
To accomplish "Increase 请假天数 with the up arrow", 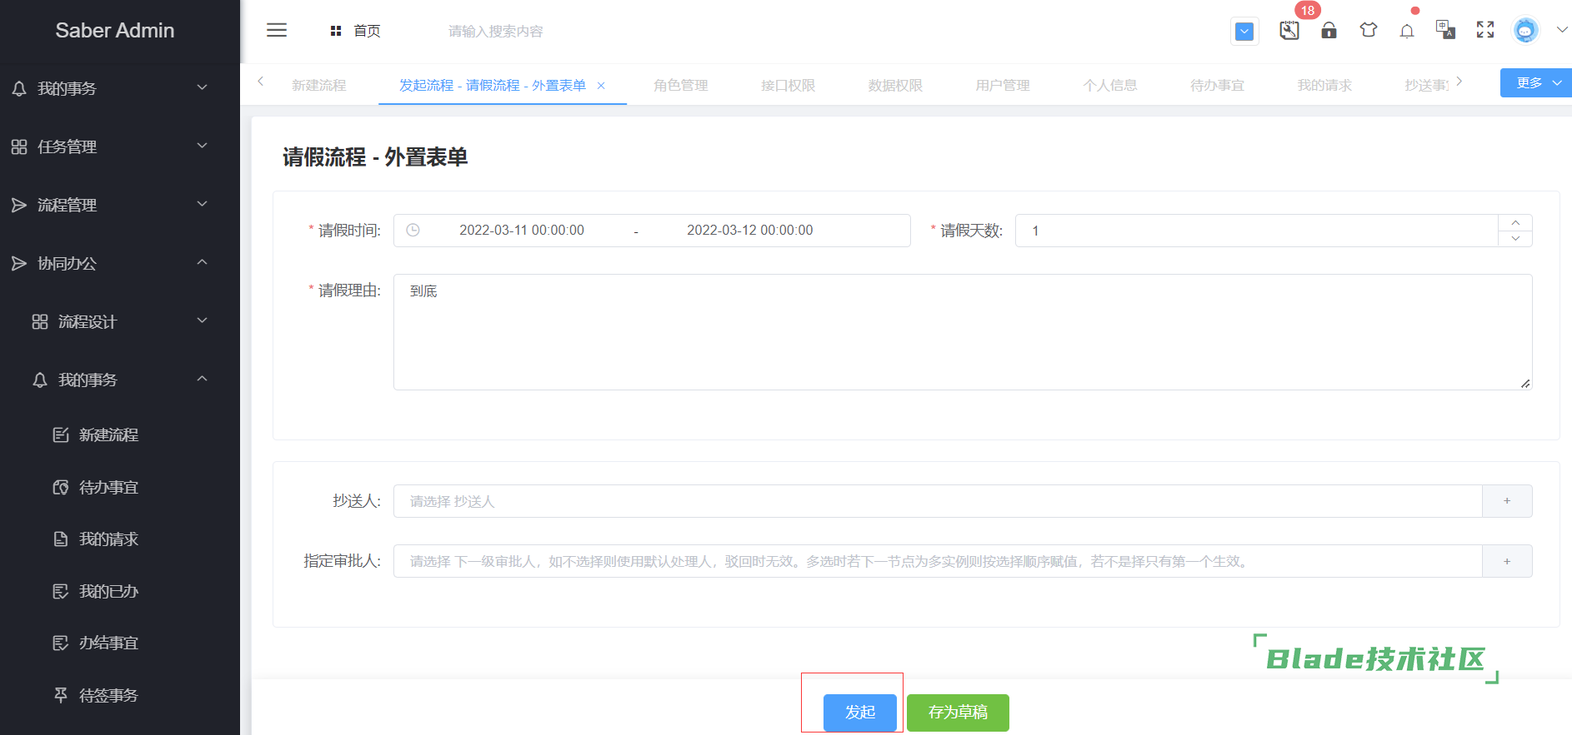I will [x=1515, y=222].
